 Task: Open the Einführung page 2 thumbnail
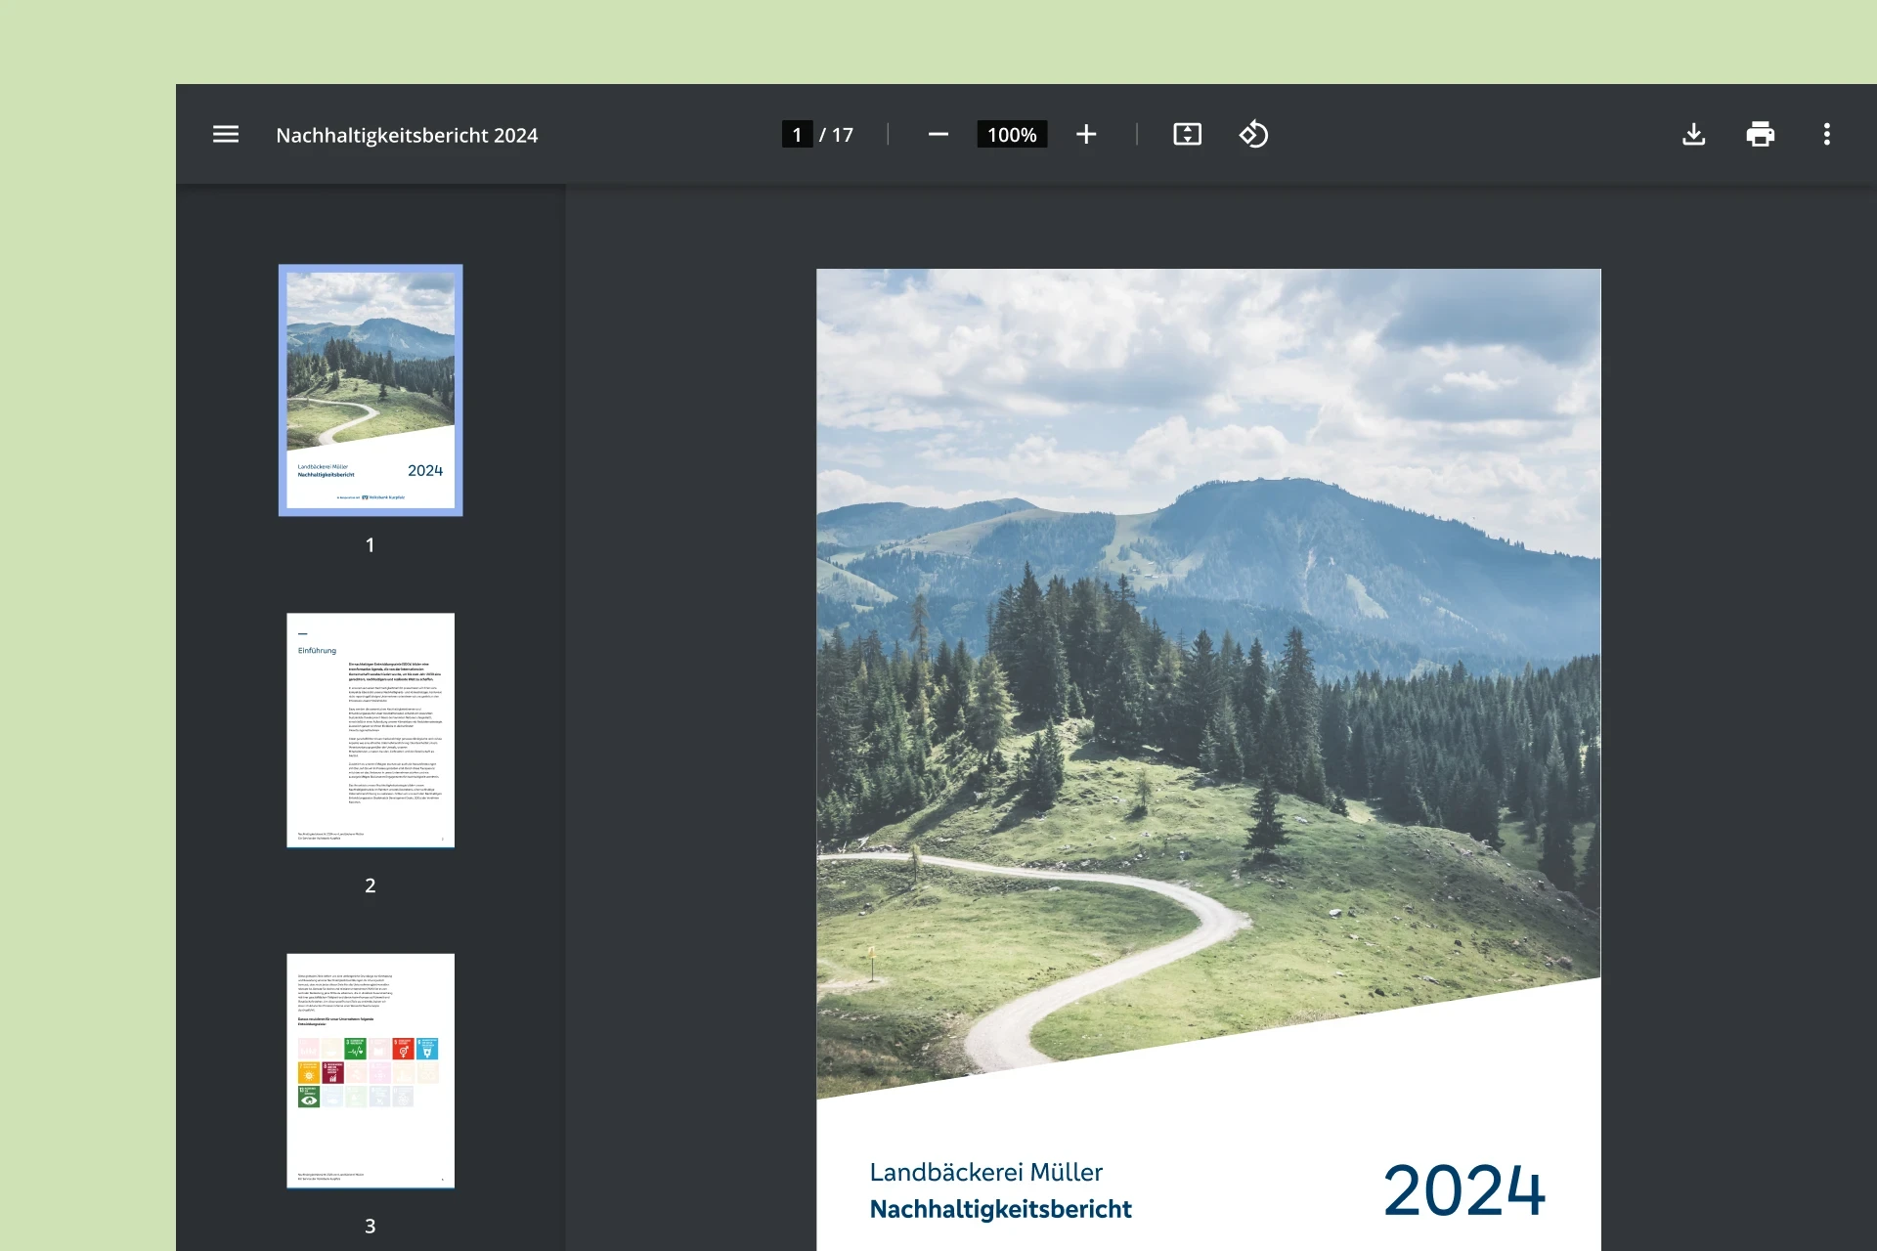(x=371, y=730)
